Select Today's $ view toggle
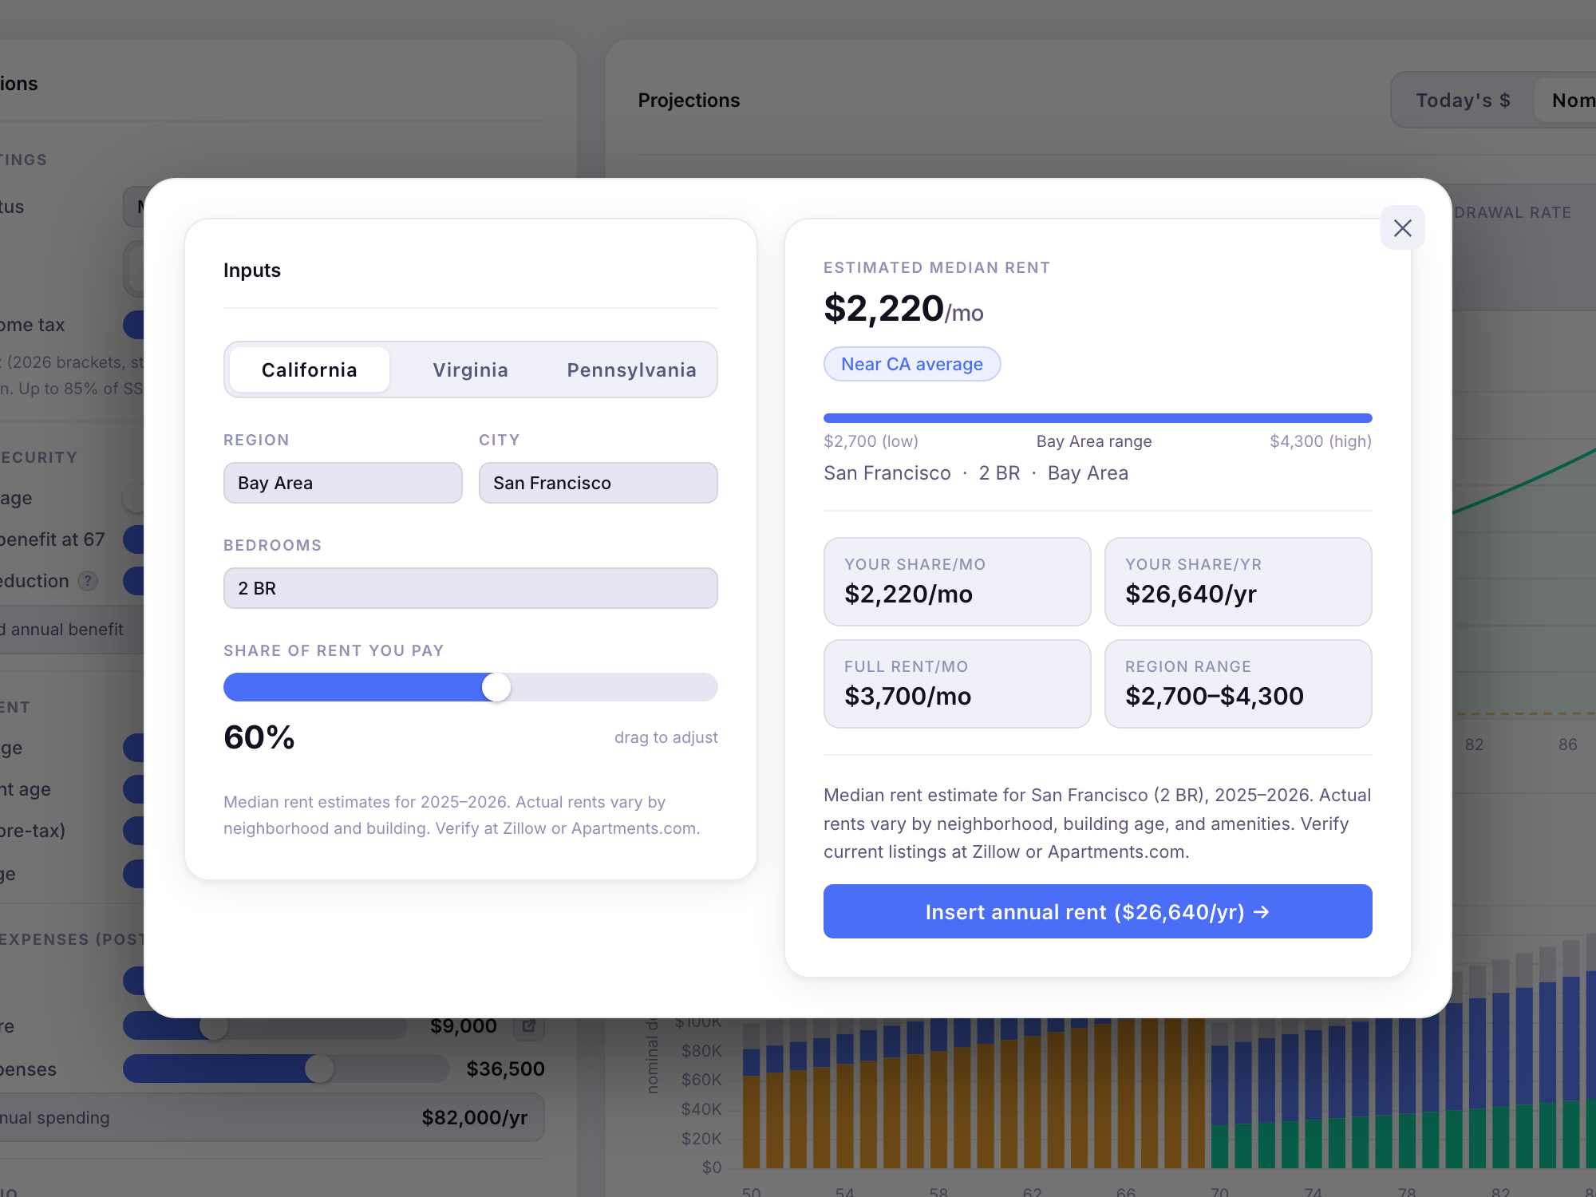Screen dimensions: 1596x1197 [x=1462, y=101]
